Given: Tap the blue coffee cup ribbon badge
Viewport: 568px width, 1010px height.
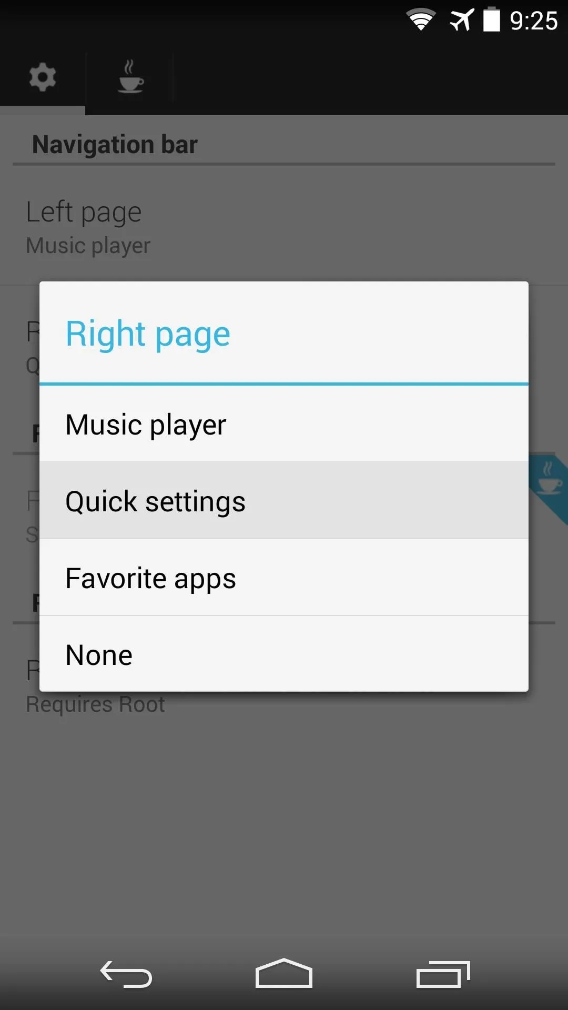Looking at the screenshot, I should pos(549,488).
